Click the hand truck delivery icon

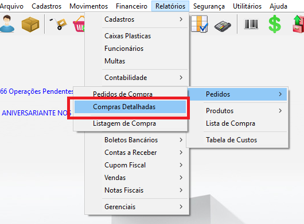click(58, 24)
